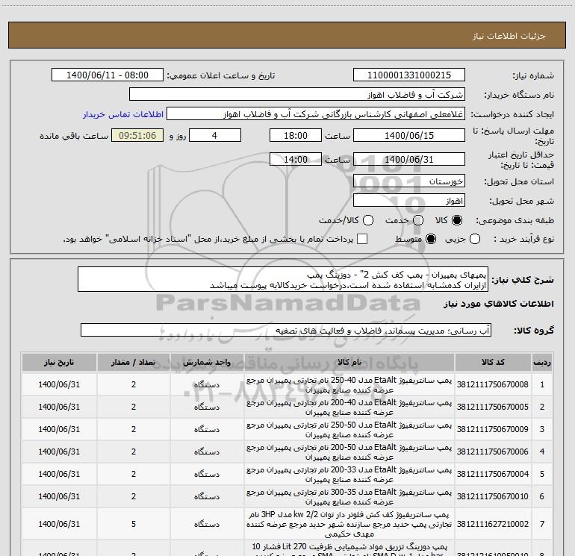
Task: Click the goods group field آب رسانی
Action: 286,330
